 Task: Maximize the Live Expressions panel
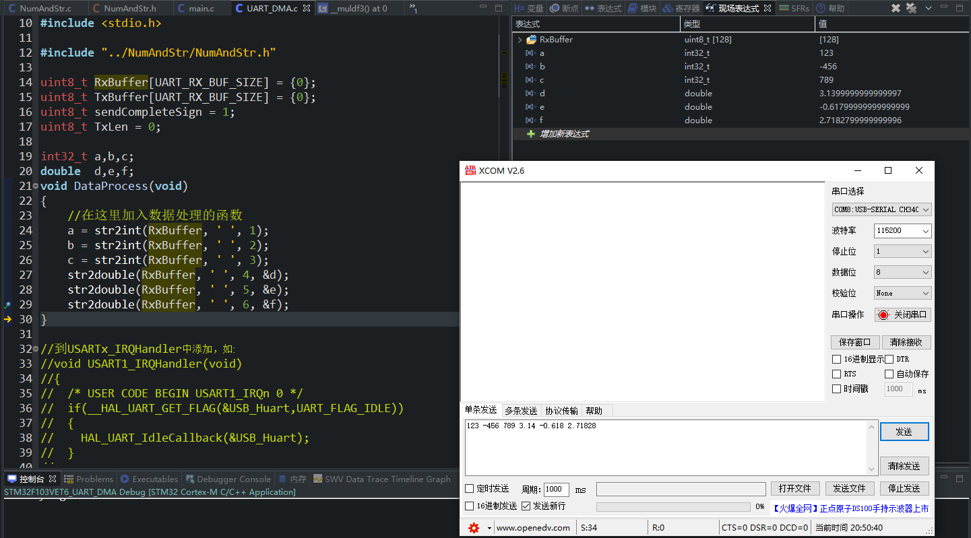click(x=960, y=9)
